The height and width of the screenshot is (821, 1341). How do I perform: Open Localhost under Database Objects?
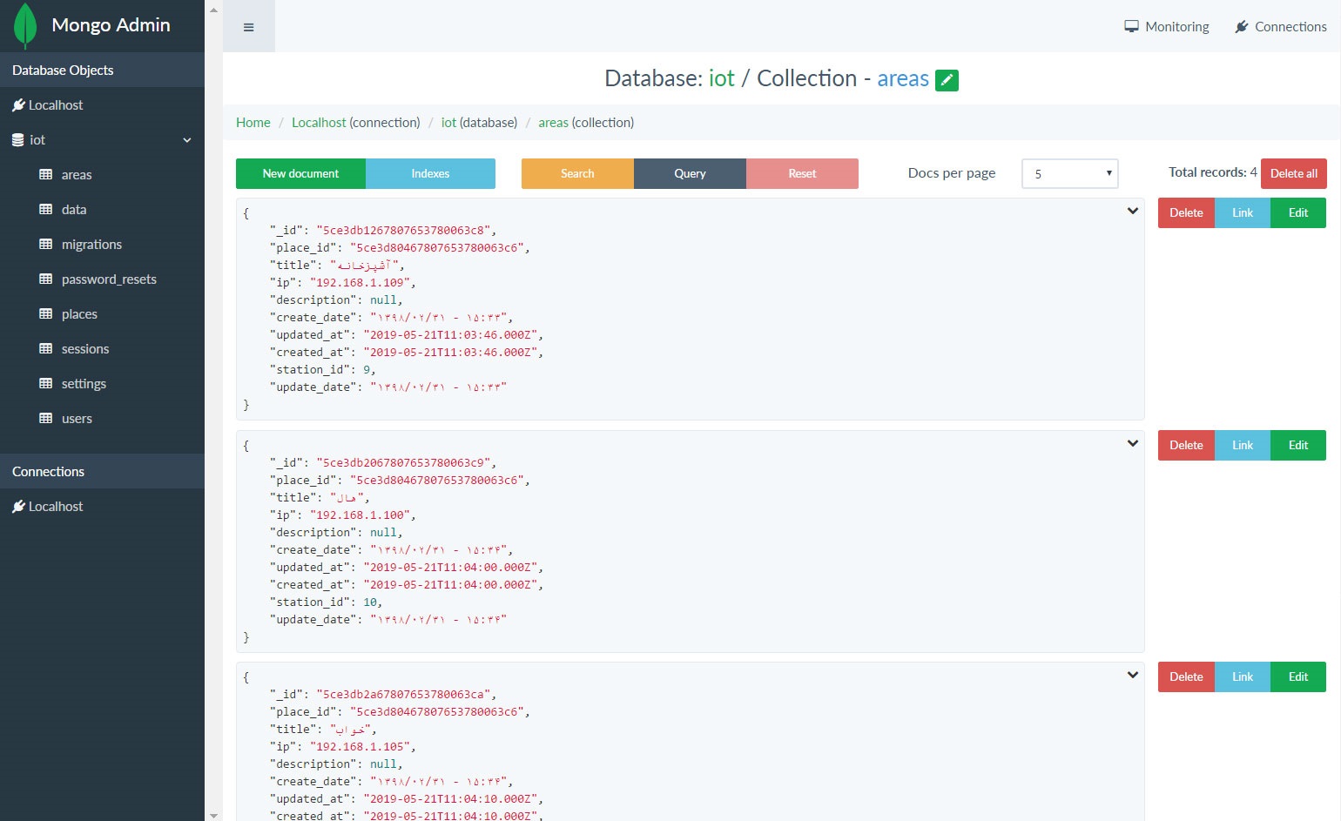[56, 105]
